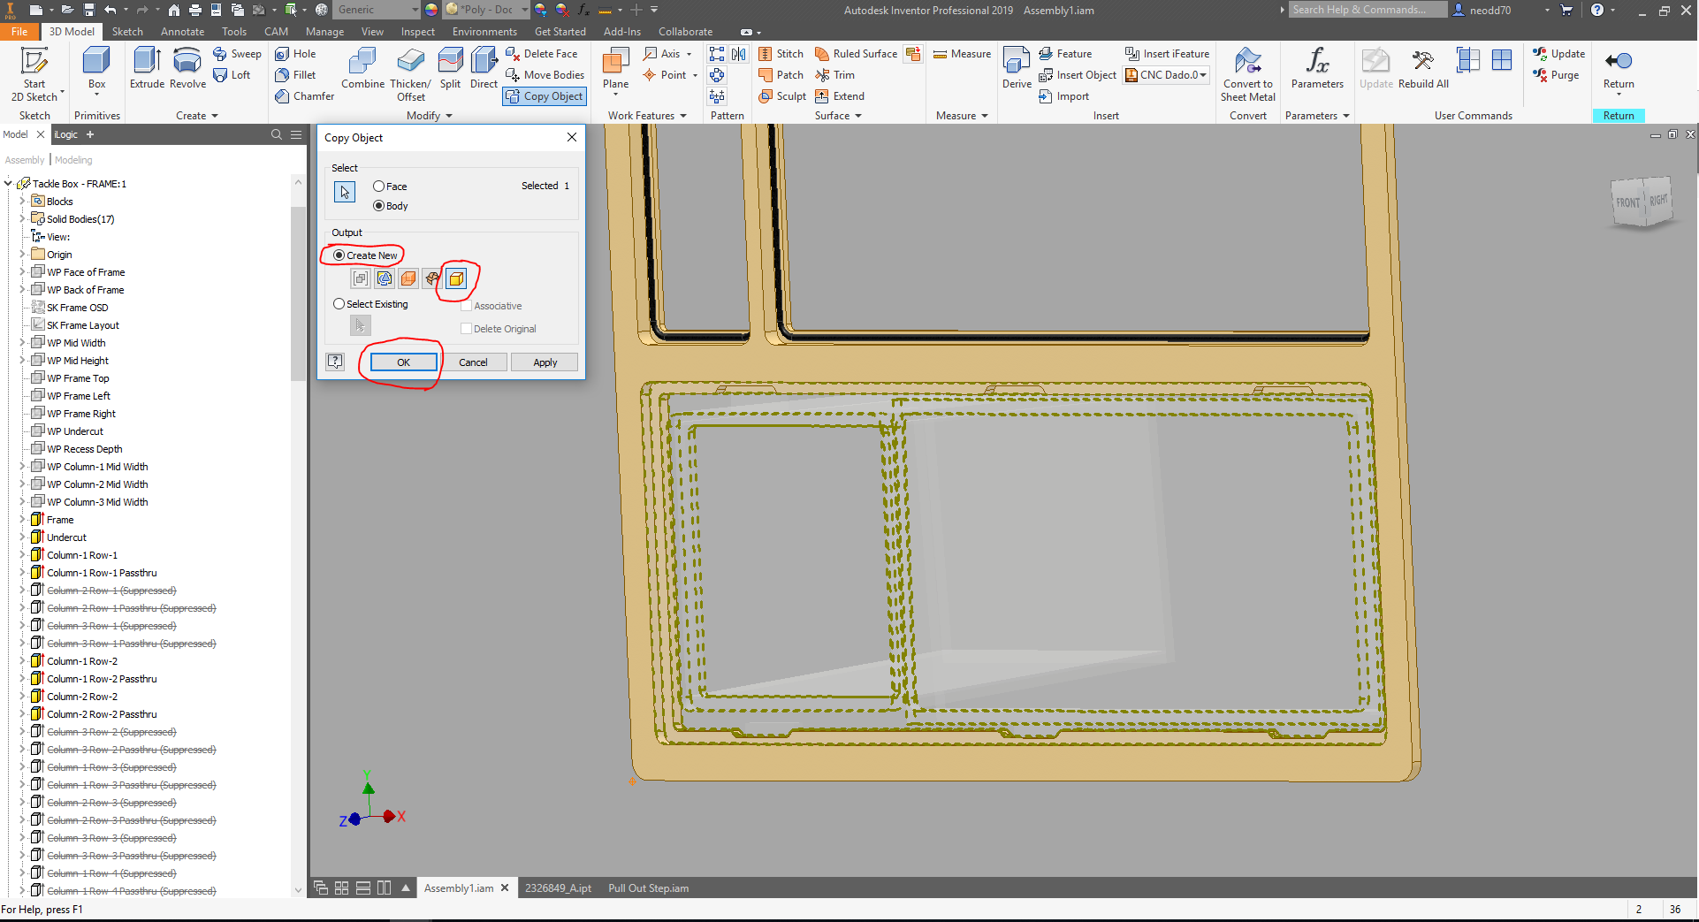Select the Face radio button
This screenshot has height=922, width=1699.
(x=378, y=187)
